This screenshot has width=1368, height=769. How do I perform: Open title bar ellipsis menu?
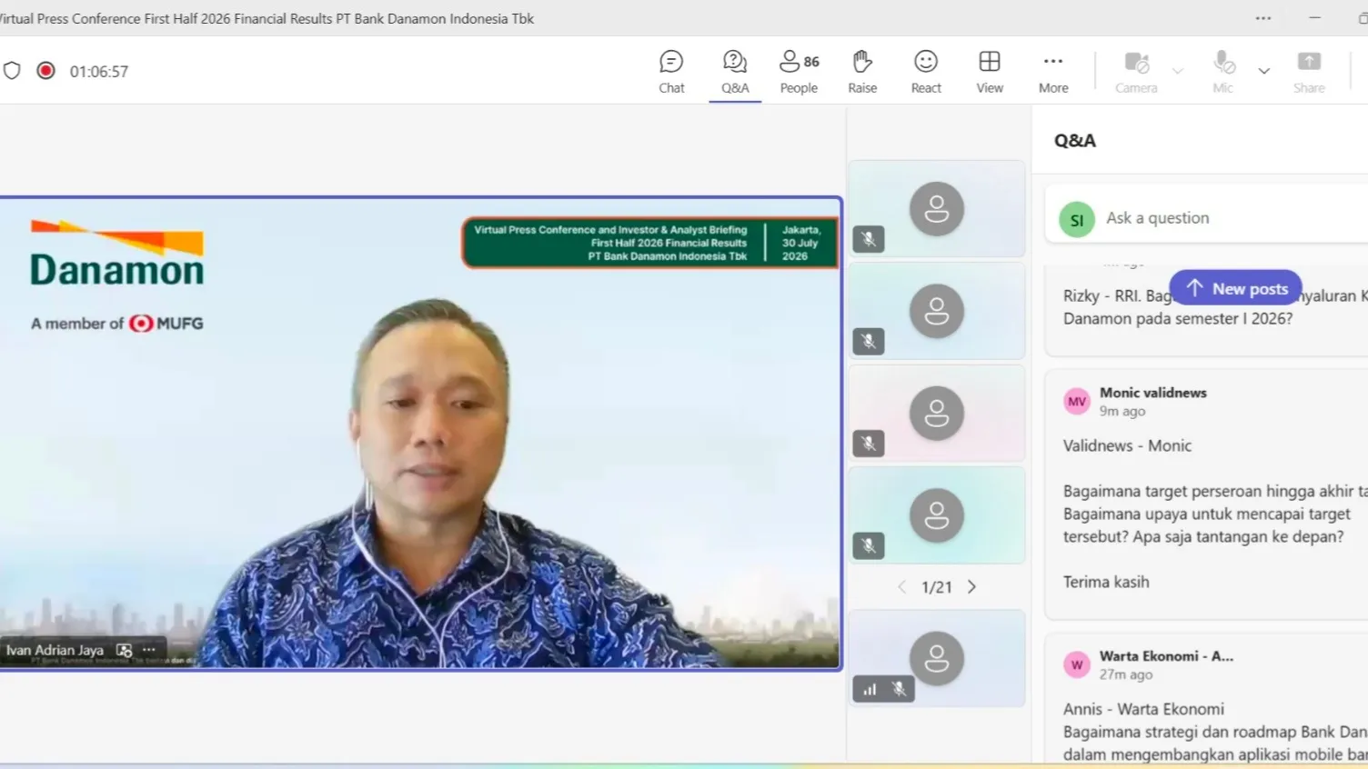tap(1263, 18)
